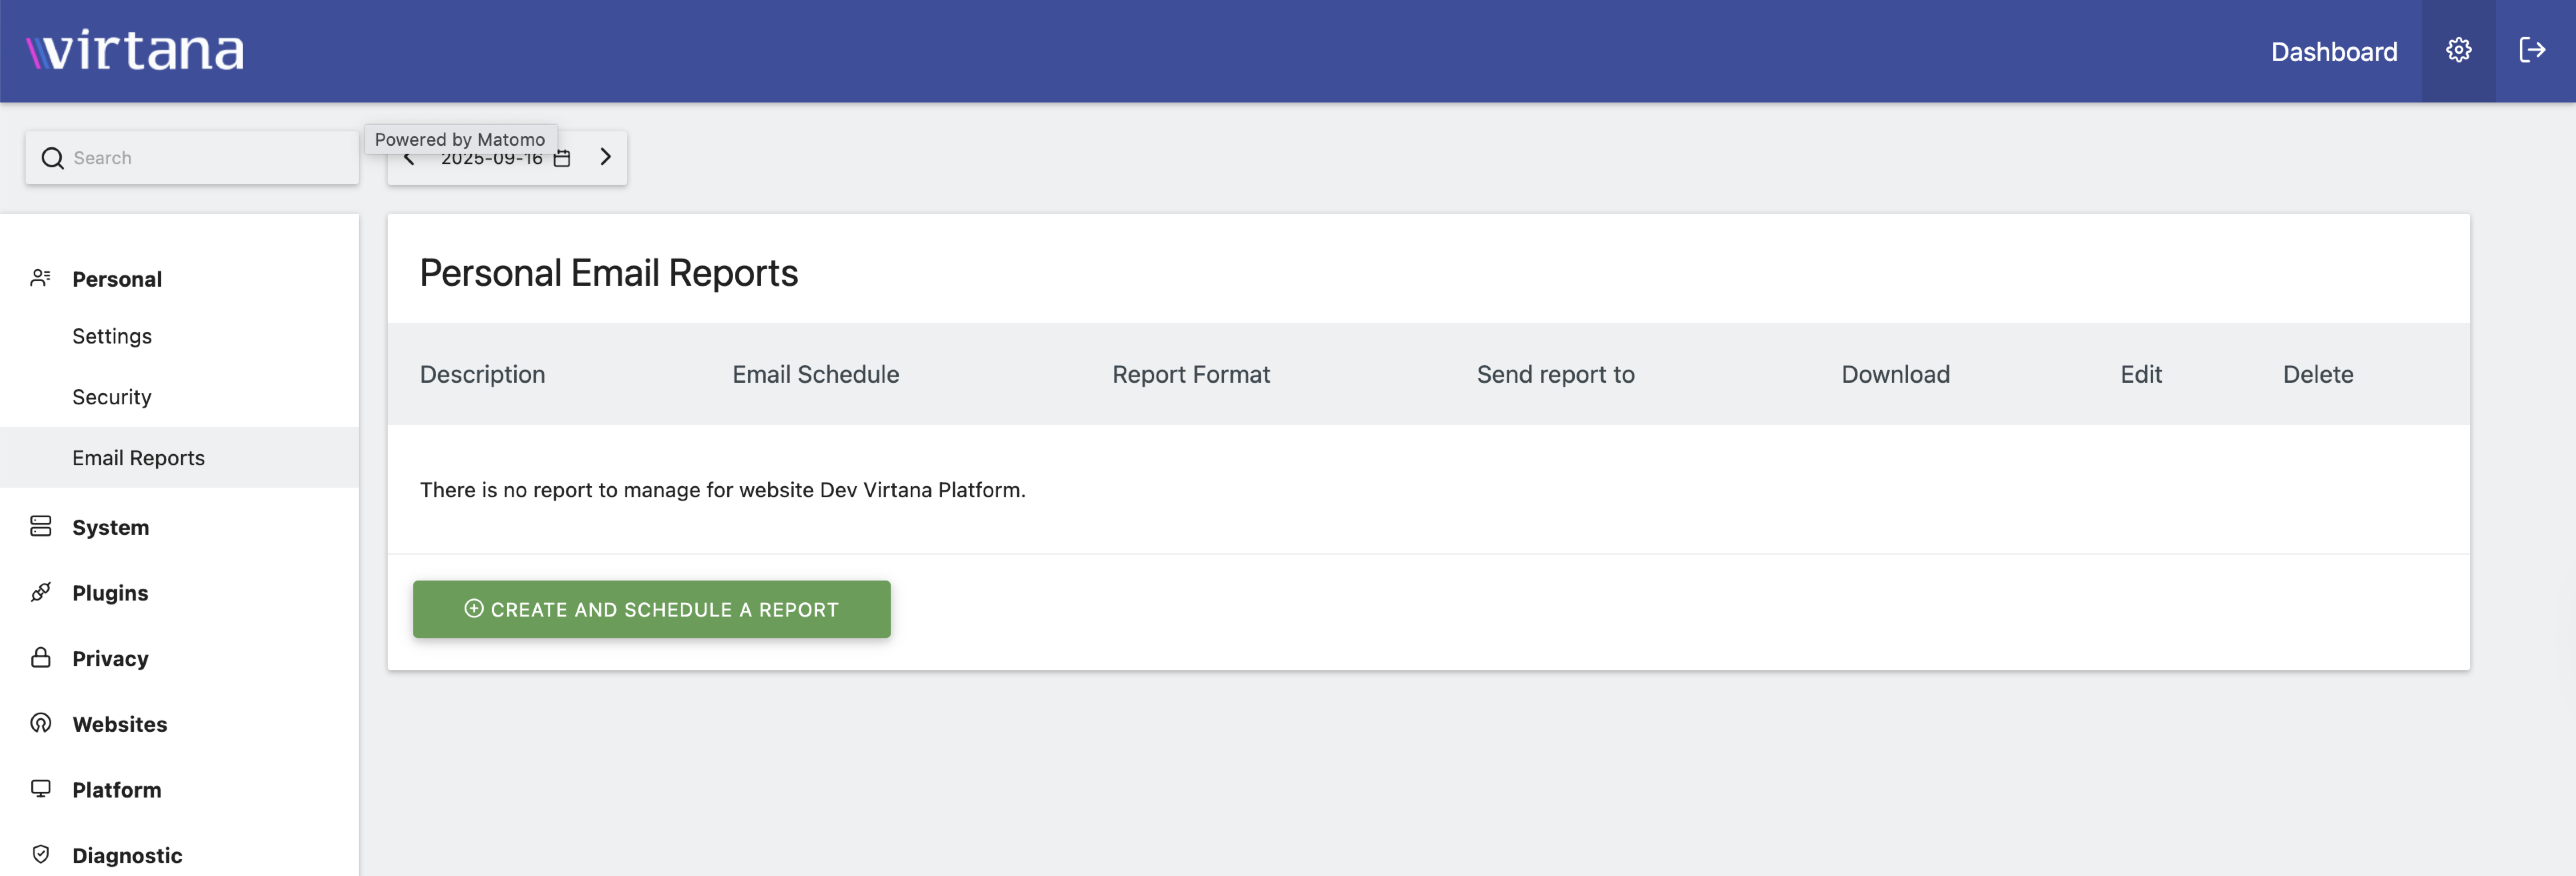Go to next date period arrow

(x=605, y=157)
